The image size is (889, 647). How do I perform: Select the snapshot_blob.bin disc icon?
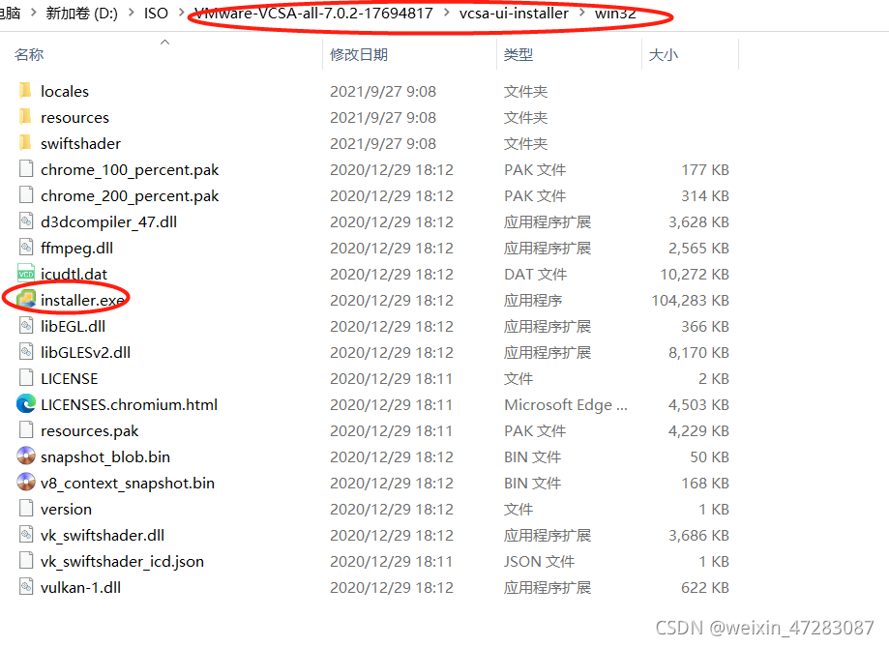[x=26, y=456]
